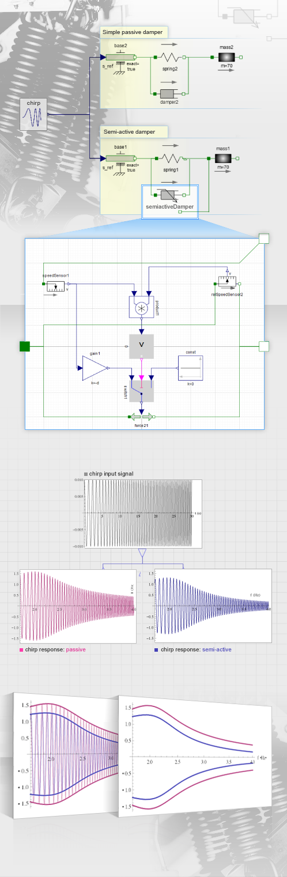This screenshot has width=287, height=877.
Task: Click the gain1 triangle block
Action: tap(95, 368)
